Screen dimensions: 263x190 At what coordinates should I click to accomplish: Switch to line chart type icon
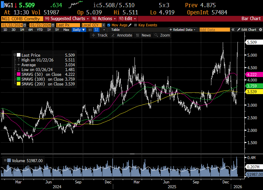90,30
